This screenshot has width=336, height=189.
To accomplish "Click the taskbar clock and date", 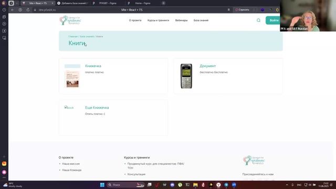I will tap(323, 185).
